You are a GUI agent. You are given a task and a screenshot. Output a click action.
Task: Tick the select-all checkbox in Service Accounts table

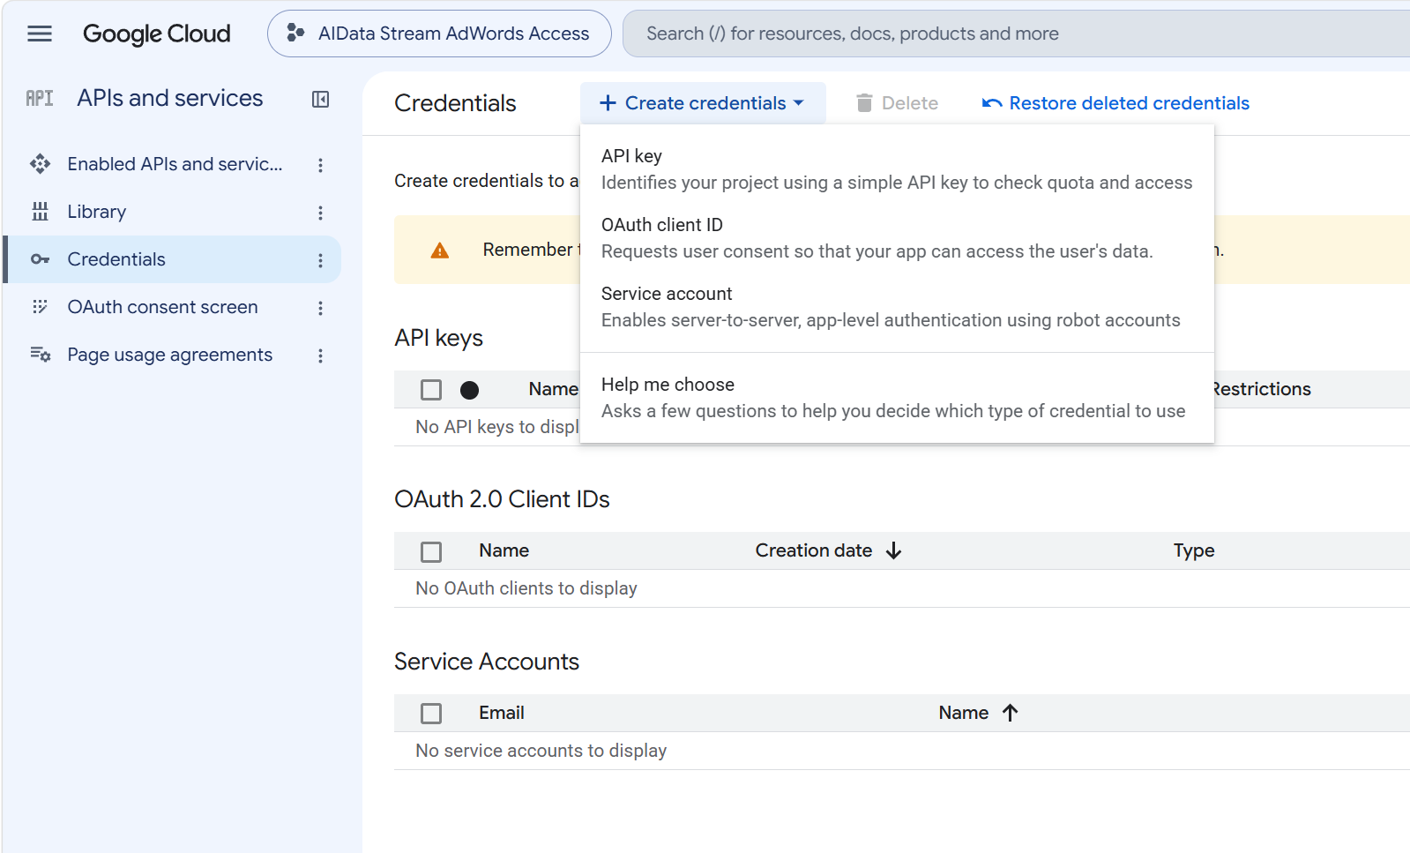(x=431, y=714)
